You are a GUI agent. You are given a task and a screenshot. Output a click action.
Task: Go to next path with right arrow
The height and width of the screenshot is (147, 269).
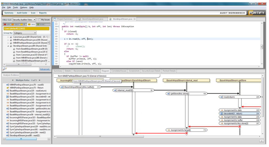click(39, 80)
